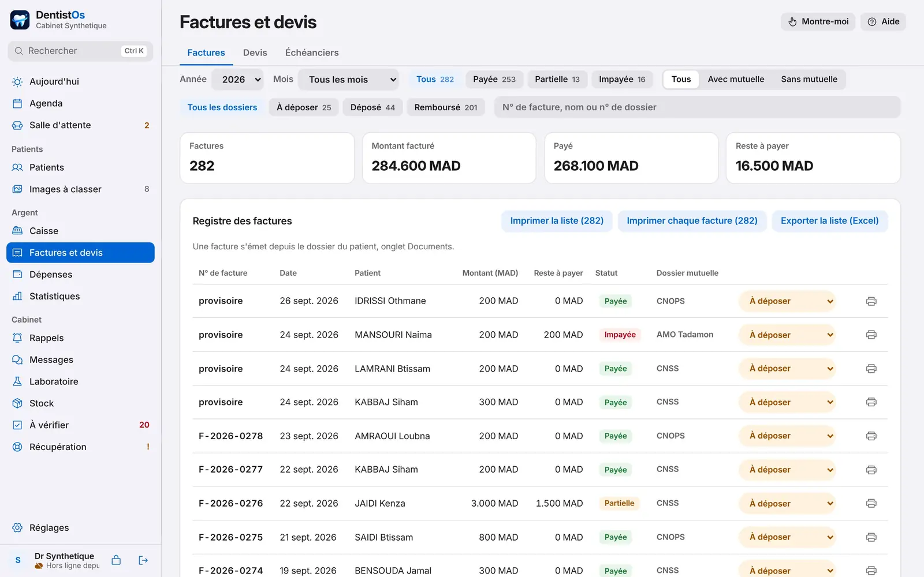Click Imprimer chaque facture (282)
The image size is (924, 577).
[x=692, y=221]
